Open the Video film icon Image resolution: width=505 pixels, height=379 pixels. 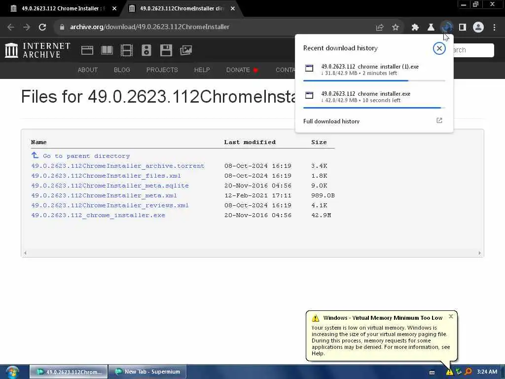pyautogui.click(x=127, y=50)
